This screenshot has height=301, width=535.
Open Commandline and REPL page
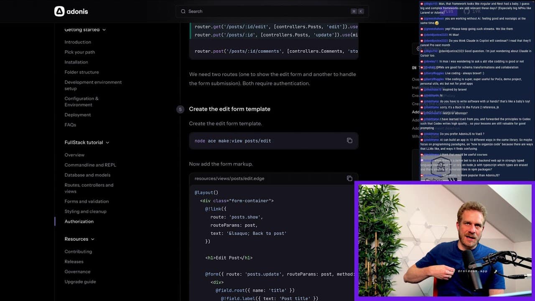(x=90, y=165)
